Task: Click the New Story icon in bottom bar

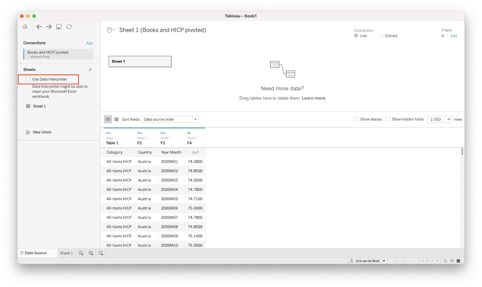Action: [101, 253]
